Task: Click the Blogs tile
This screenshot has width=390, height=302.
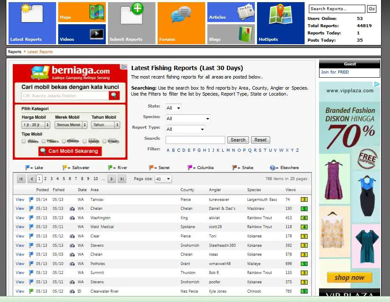Action: (x=231, y=34)
